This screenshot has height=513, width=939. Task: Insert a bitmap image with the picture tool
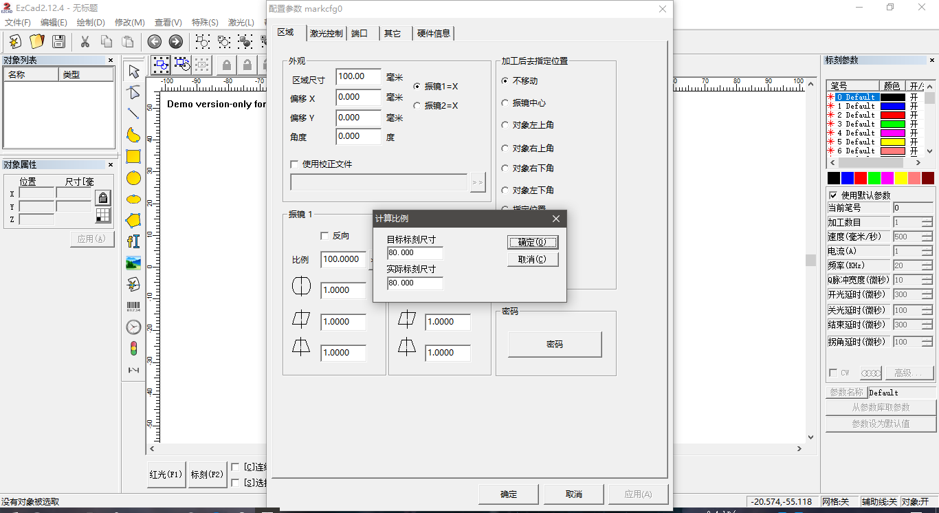(133, 263)
